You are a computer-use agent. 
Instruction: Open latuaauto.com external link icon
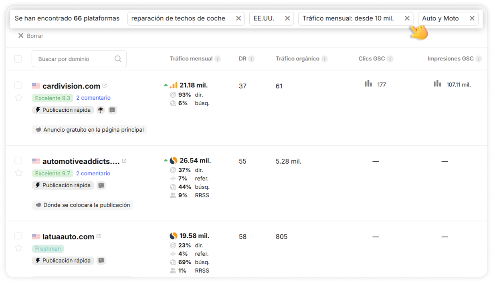pos(99,236)
